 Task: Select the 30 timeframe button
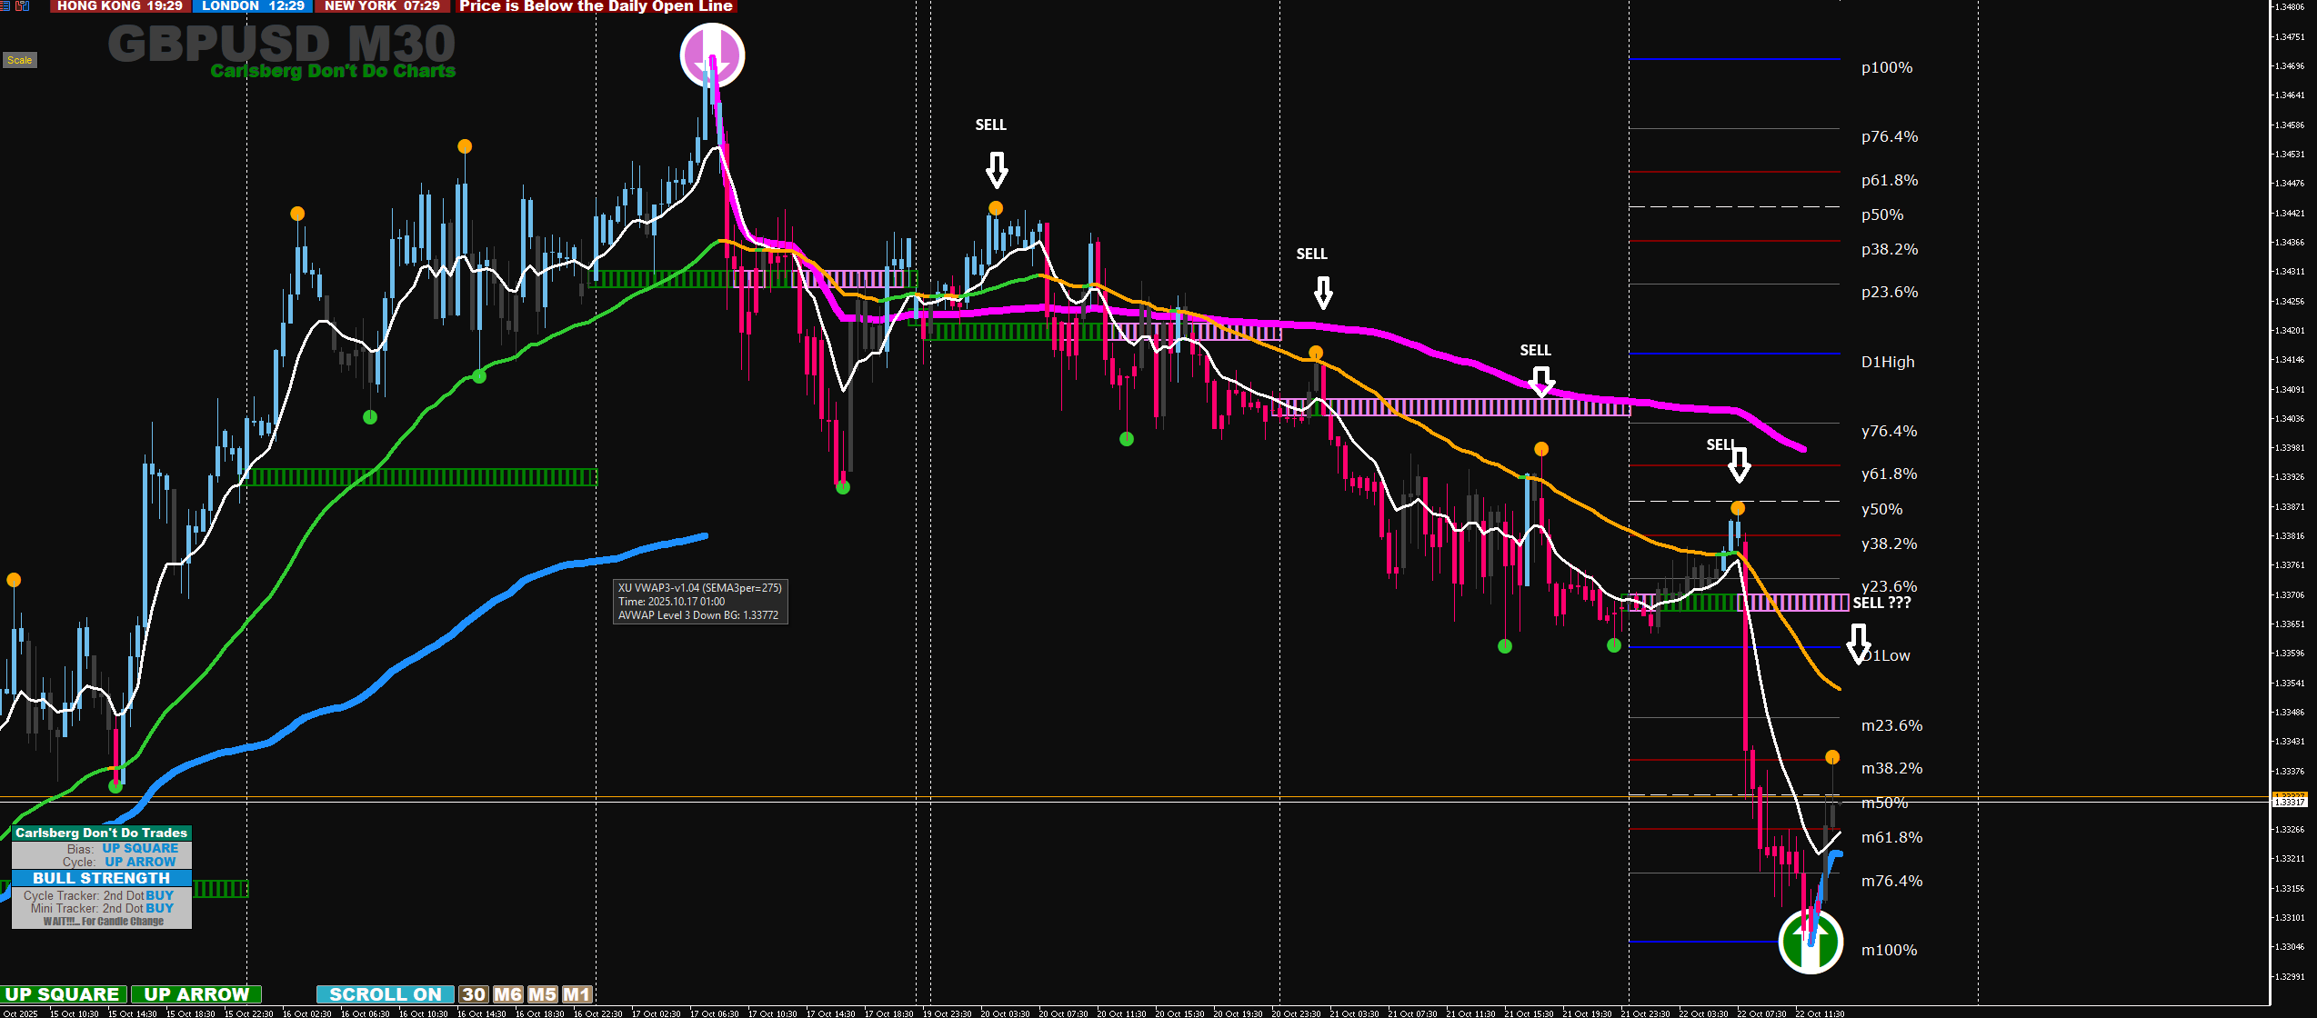[473, 994]
